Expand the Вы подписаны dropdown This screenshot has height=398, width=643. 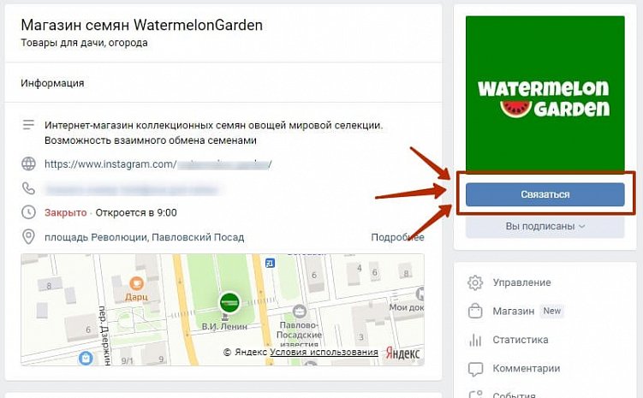[x=545, y=226]
